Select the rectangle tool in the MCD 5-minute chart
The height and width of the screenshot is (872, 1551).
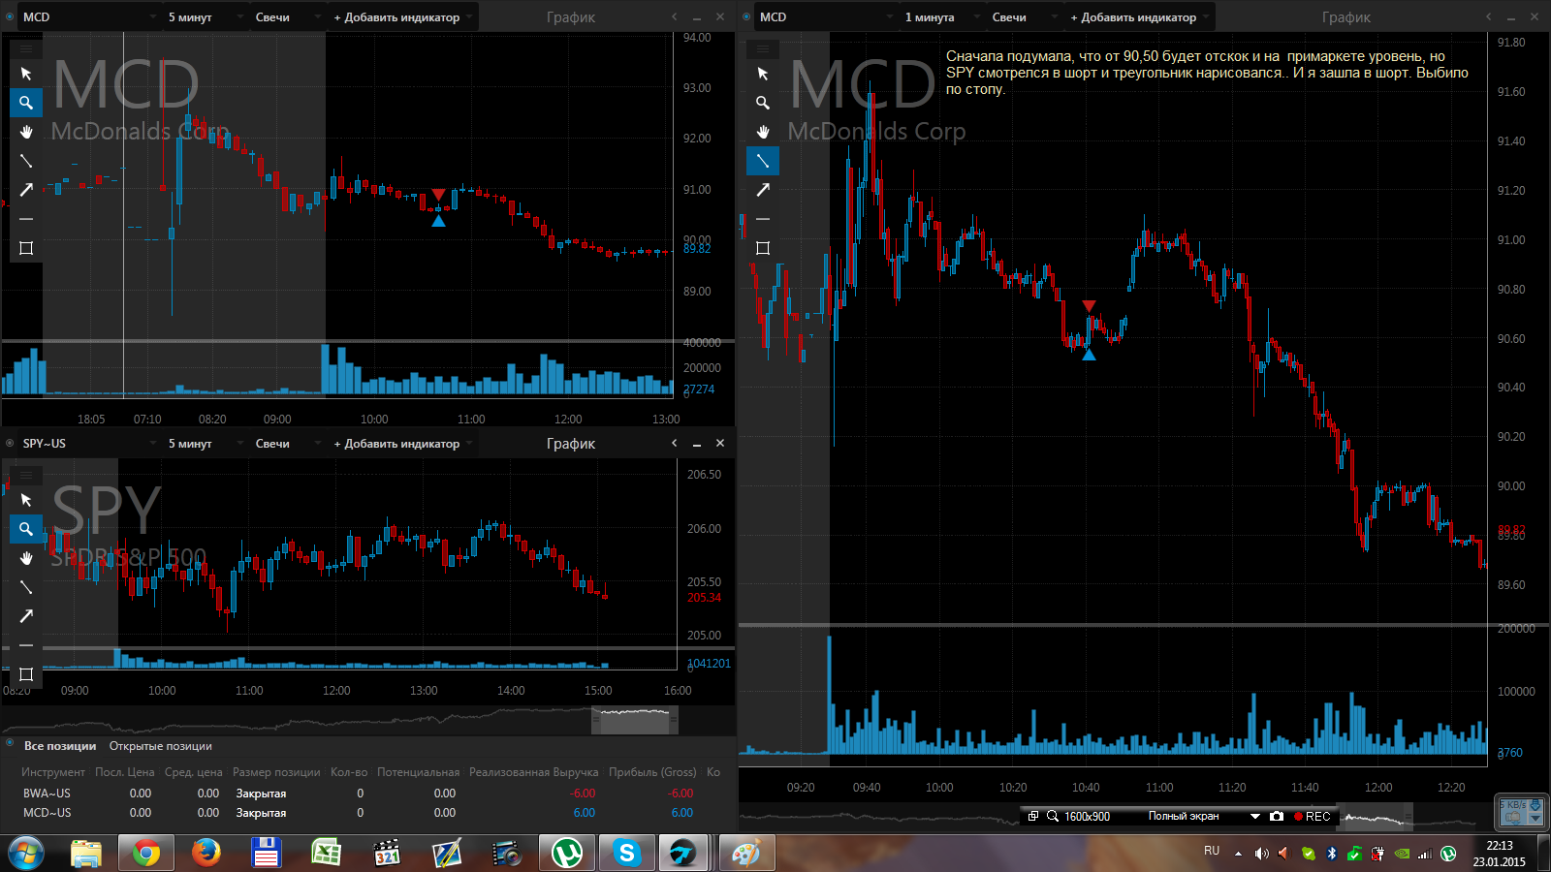point(26,248)
